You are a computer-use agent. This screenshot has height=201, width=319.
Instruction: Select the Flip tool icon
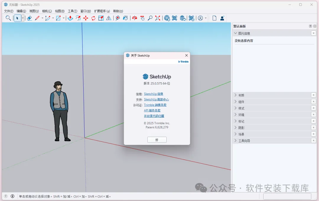pos(109,18)
